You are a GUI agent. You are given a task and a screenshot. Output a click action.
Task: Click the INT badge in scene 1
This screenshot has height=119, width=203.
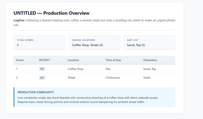pyautogui.click(x=42, y=69)
